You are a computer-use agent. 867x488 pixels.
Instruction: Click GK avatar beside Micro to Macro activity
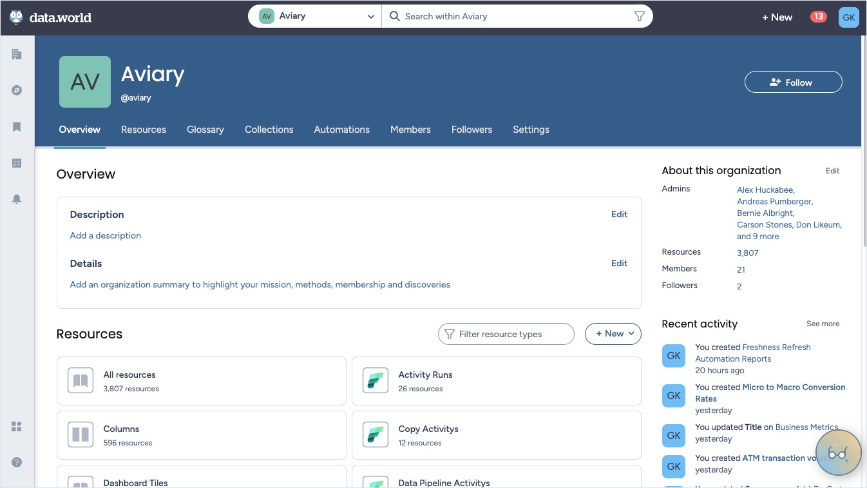(x=674, y=395)
